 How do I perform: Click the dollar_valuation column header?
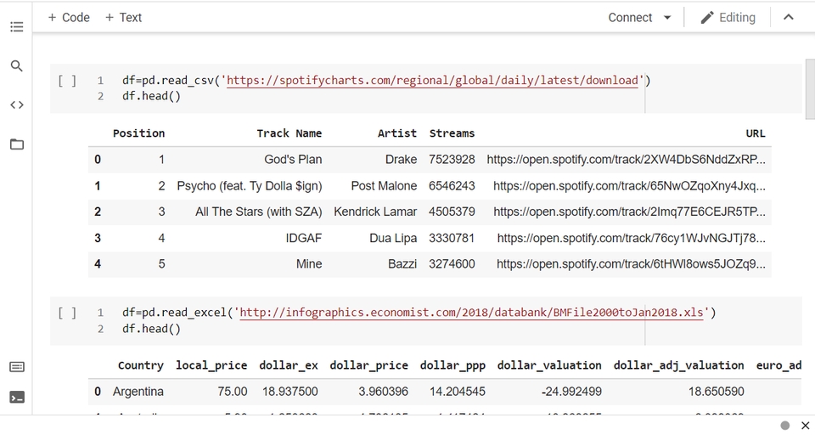[x=549, y=365]
